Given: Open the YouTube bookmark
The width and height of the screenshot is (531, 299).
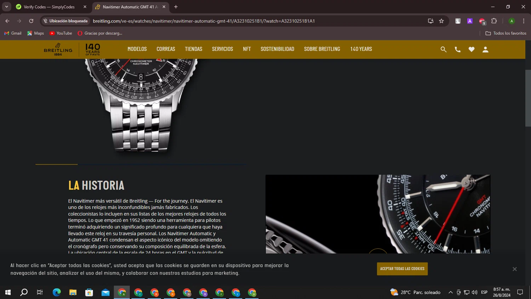Looking at the screenshot, I should coord(61,33).
